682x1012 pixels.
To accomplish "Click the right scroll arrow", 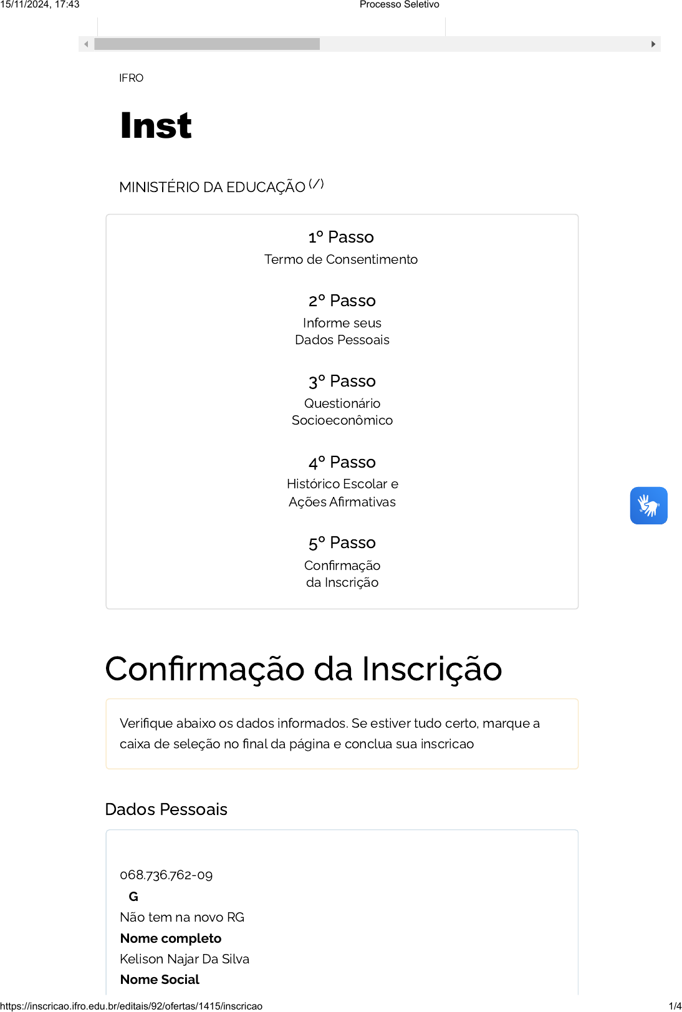I will point(653,44).
